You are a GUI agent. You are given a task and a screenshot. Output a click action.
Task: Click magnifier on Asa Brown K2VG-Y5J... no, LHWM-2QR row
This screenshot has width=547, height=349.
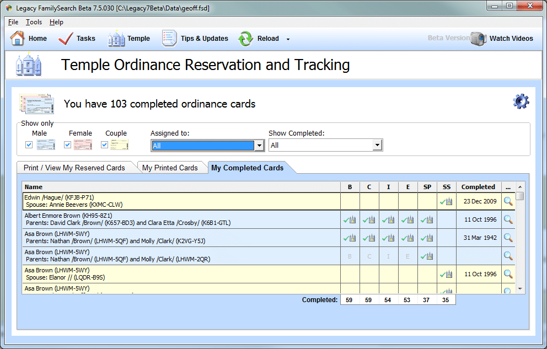click(508, 256)
